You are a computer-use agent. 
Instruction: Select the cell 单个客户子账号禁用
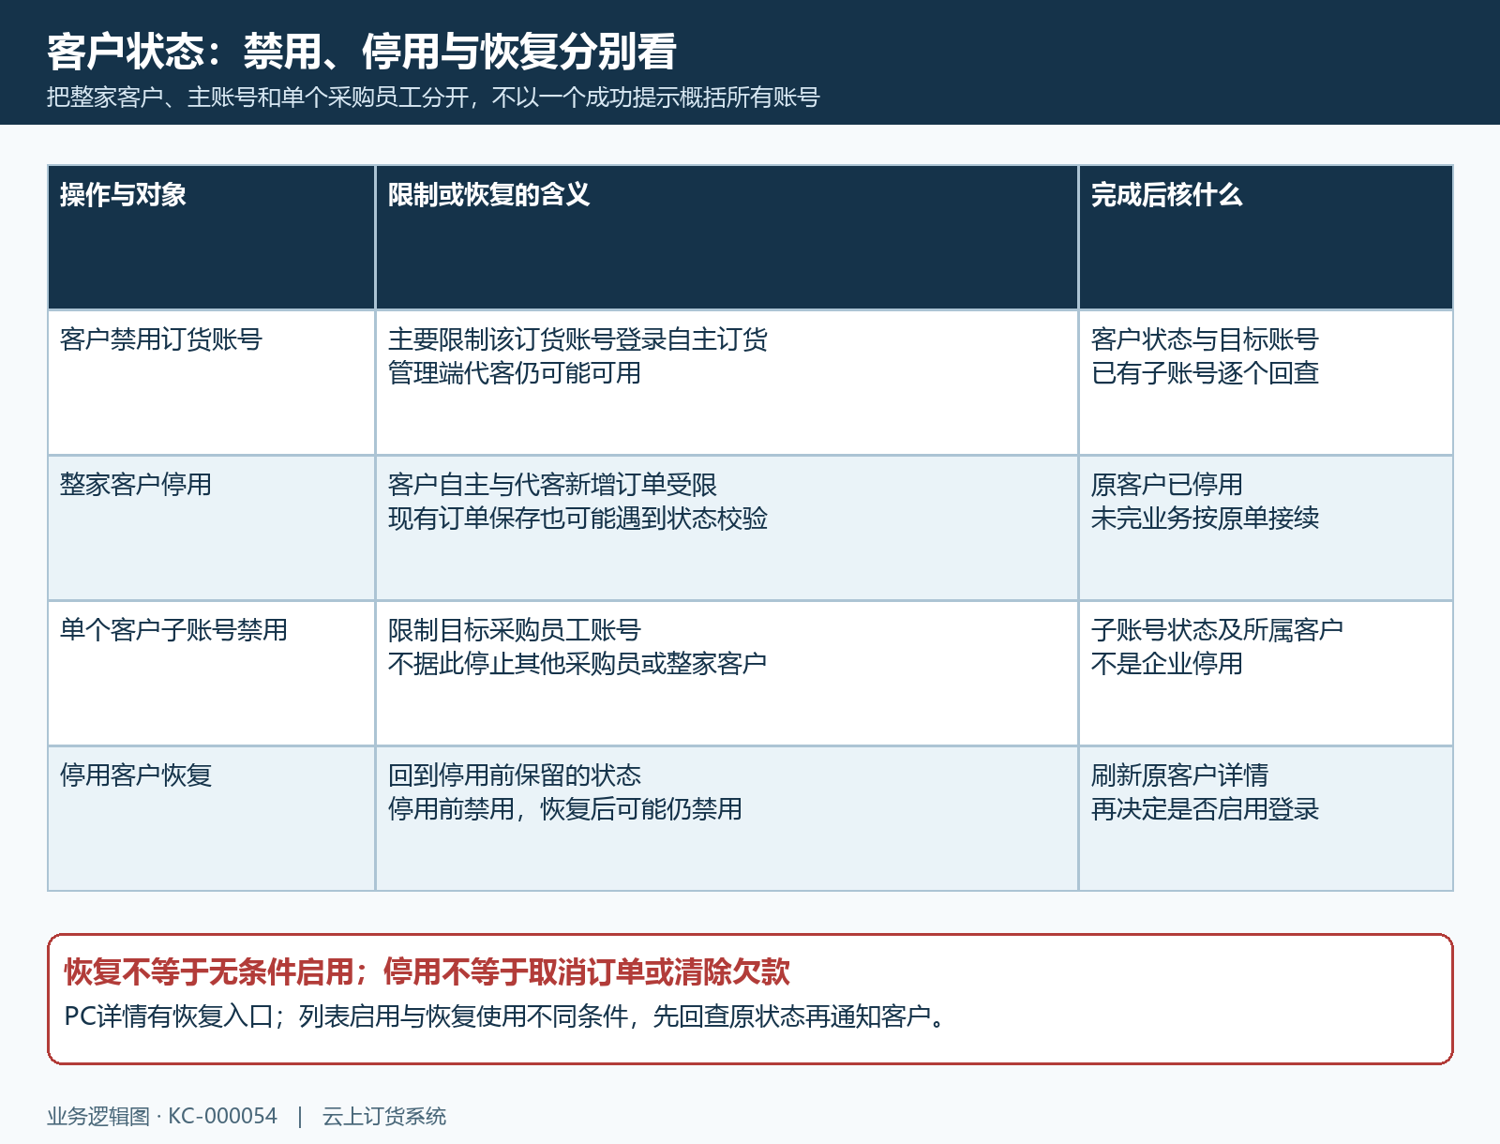click(212, 673)
